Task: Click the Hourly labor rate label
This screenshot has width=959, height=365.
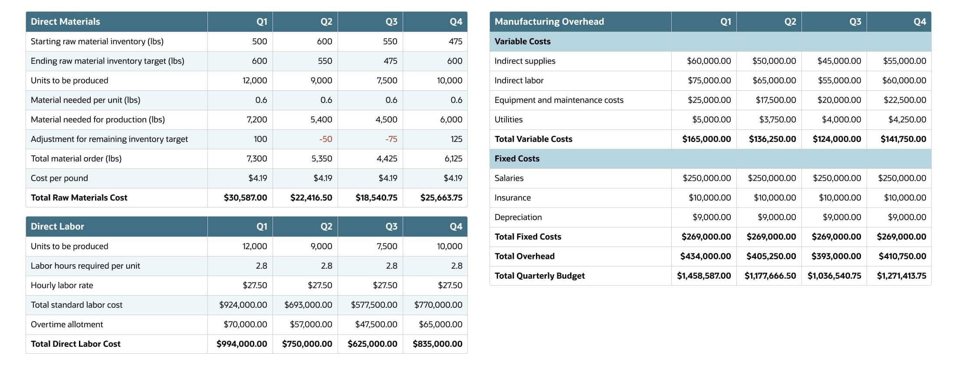Action: click(62, 286)
